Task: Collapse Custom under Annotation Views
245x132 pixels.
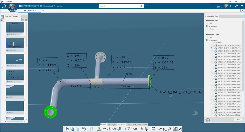Action: pos(210,40)
